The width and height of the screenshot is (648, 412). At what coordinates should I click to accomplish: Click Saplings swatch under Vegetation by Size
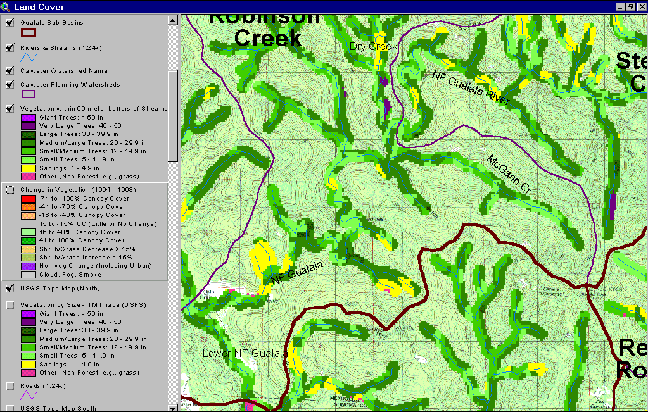(x=29, y=365)
